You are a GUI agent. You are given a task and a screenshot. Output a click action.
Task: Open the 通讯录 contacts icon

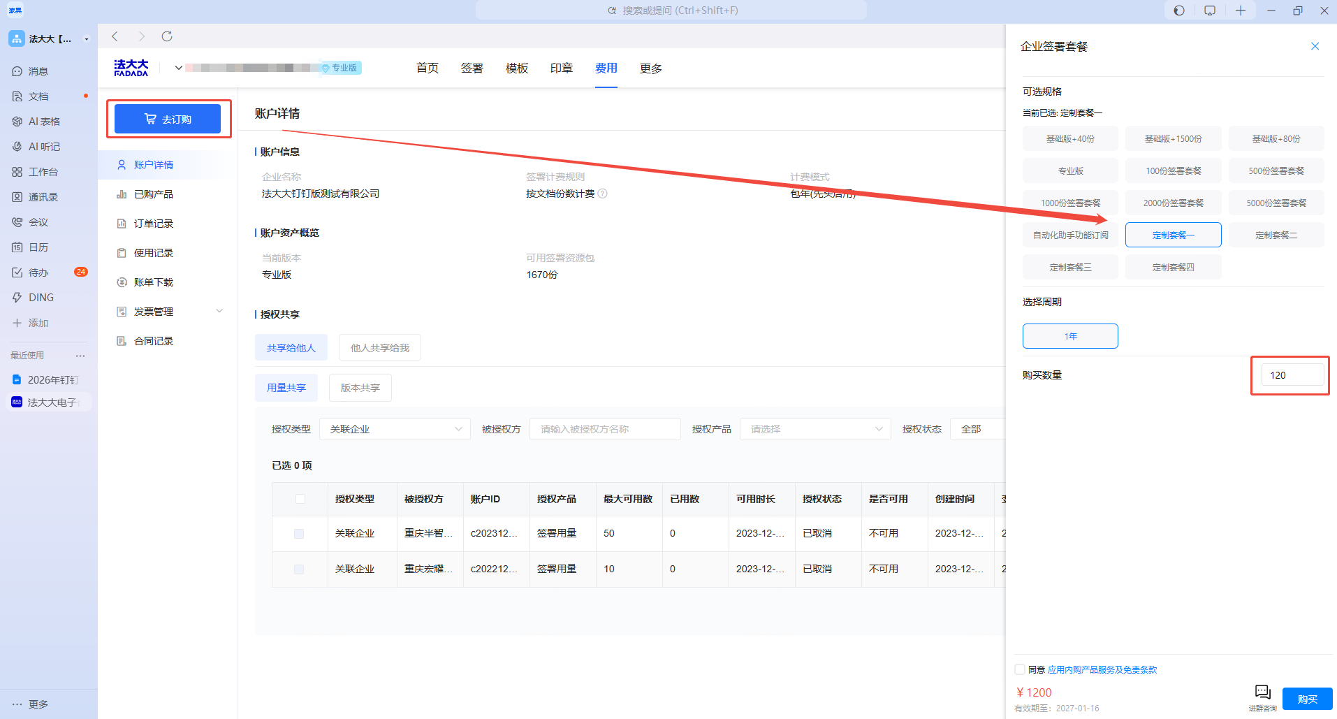tap(17, 197)
